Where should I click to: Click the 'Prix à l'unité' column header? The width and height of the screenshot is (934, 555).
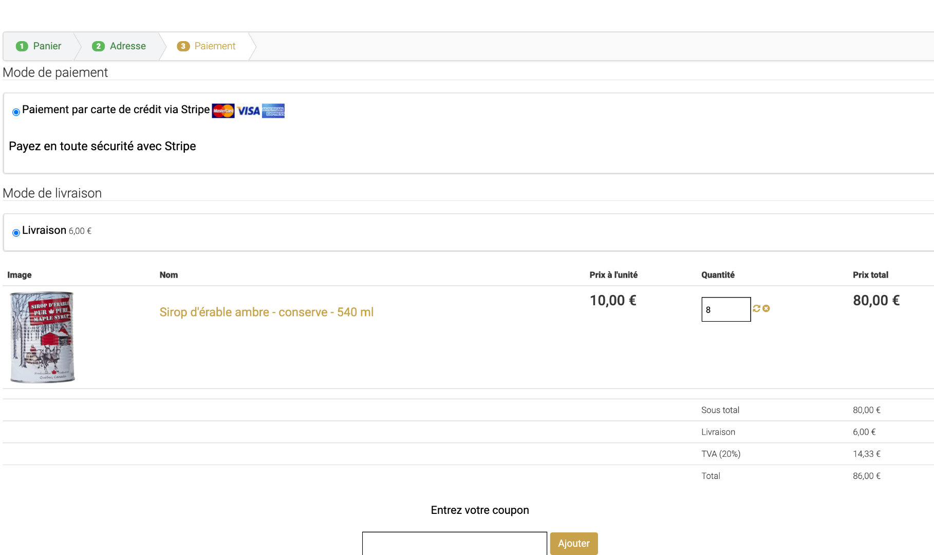613,275
